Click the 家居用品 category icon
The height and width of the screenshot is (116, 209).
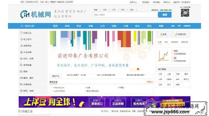click(21, 46)
